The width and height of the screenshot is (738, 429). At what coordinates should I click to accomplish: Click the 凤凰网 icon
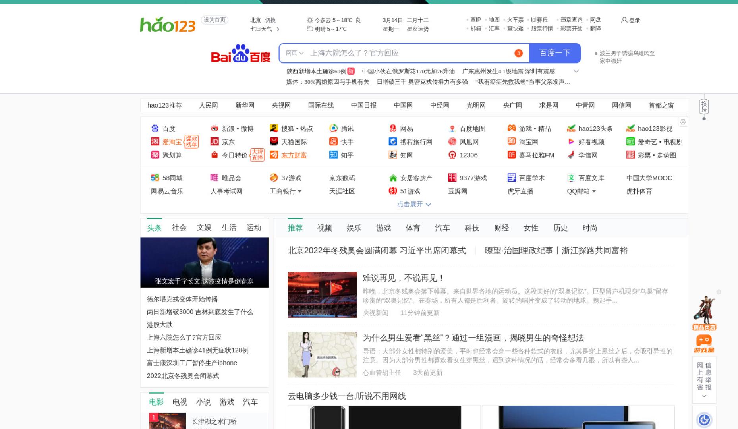click(x=452, y=141)
